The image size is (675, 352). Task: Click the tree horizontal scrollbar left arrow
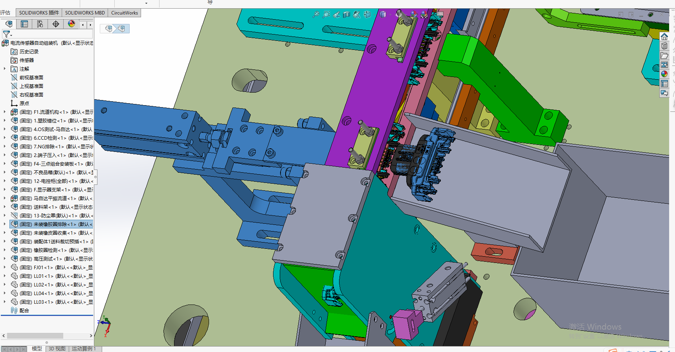(x=4, y=336)
